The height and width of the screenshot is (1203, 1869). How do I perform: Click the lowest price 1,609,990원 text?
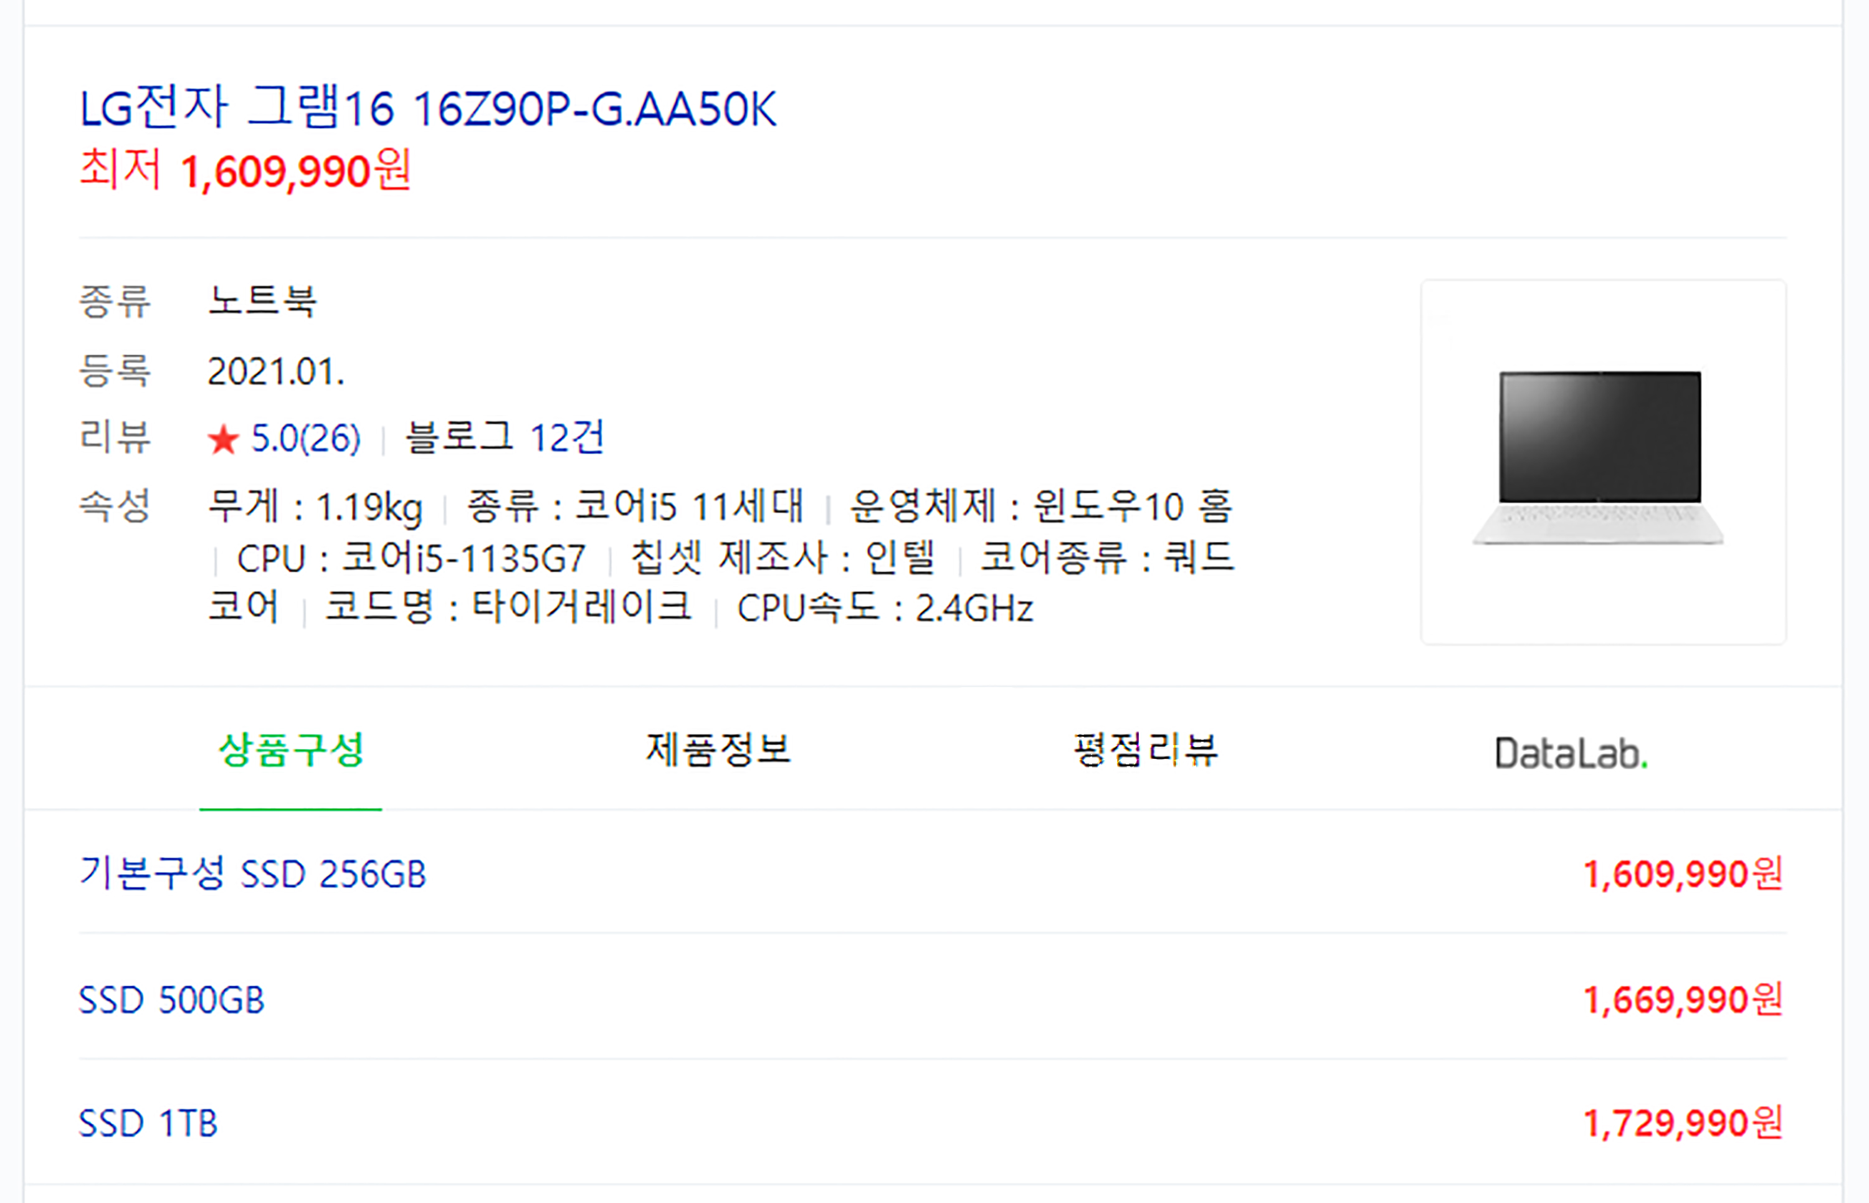coord(245,169)
